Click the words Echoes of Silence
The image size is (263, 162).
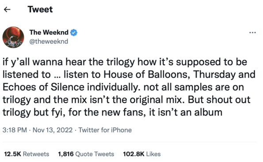pos(43,87)
